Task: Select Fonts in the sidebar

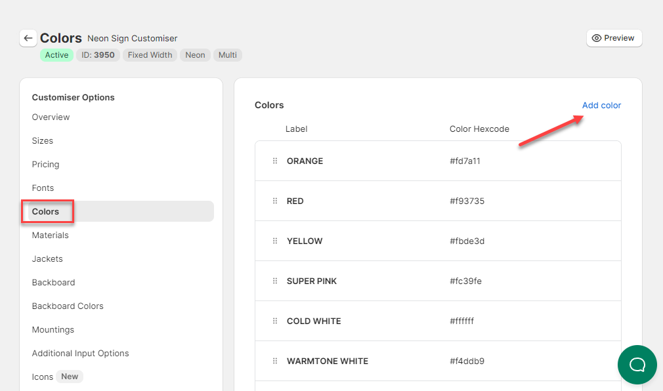Action: click(43, 188)
